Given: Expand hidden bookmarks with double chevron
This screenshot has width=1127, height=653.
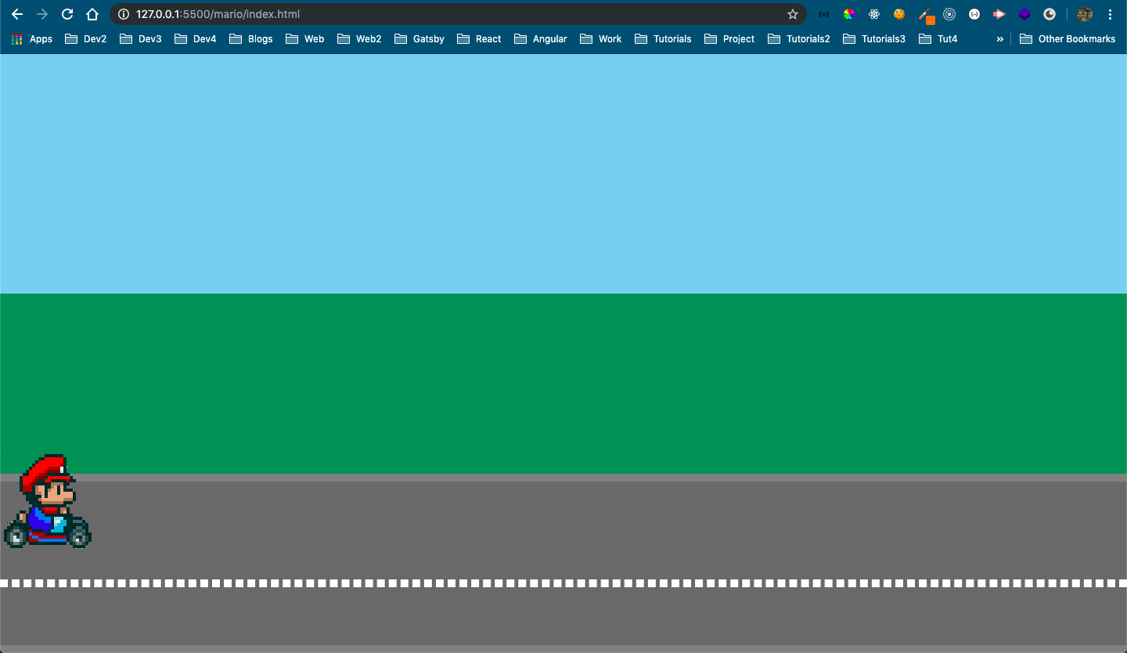Looking at the screenshot, I should pos(999,38).
